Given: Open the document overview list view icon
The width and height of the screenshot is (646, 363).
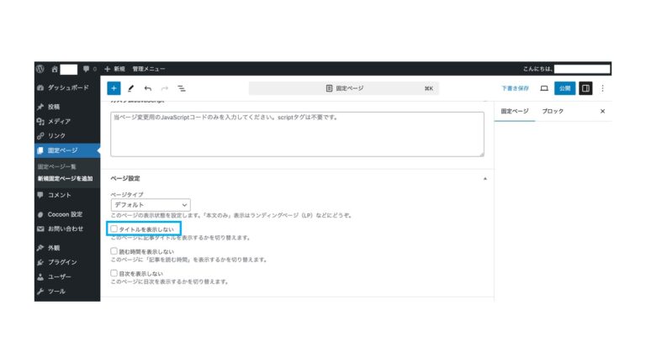Looking at the screenshot, I should [x=182, y=88].
